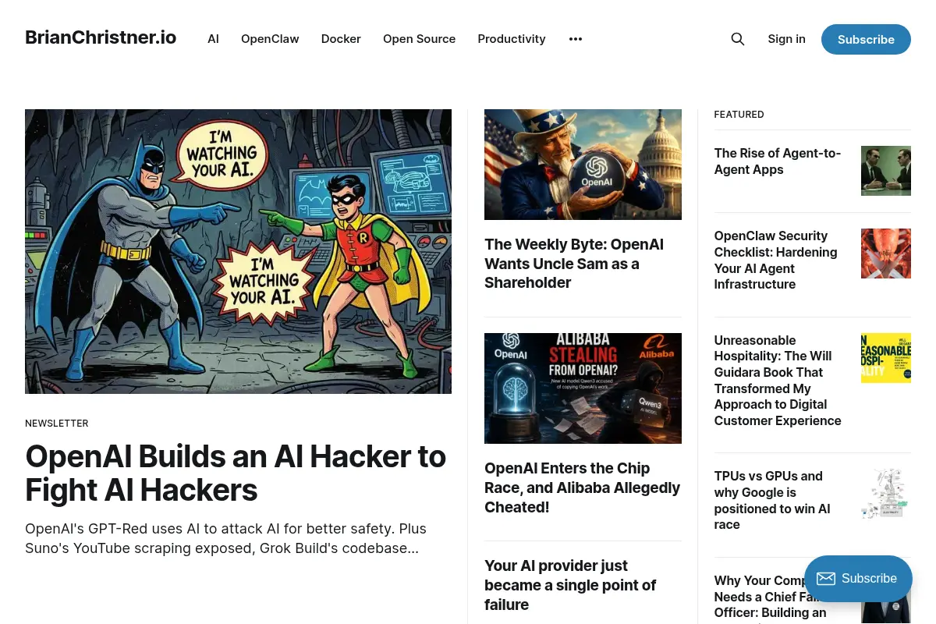Open the Batman and Robin featured image
This screenshot has height=624, width=936.
point(238,251)
